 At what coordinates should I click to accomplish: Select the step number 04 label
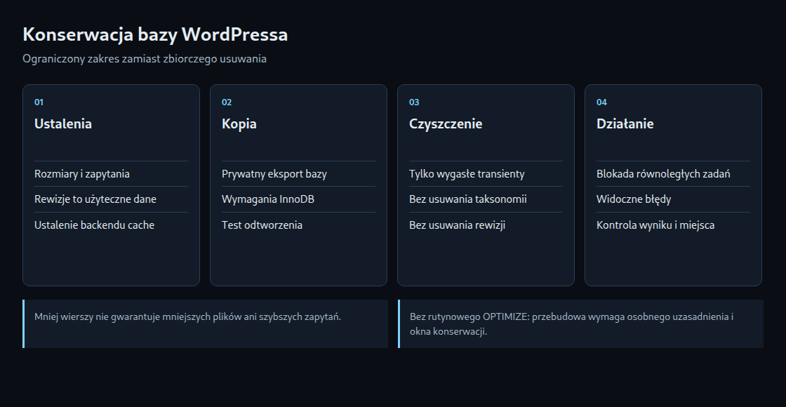pos(601,102)
